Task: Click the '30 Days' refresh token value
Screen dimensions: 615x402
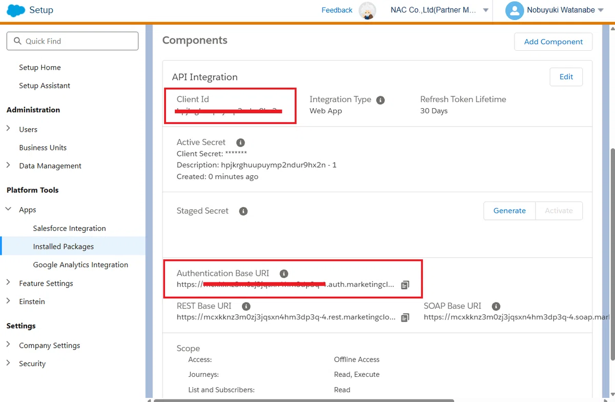Action: (434, 111)
